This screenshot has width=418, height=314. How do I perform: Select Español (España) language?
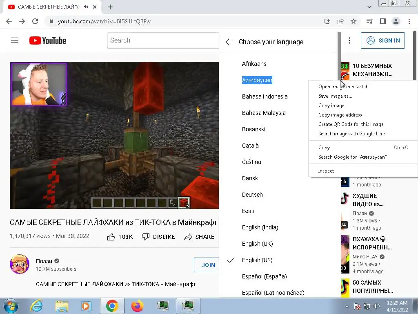[x=264, y=276]
